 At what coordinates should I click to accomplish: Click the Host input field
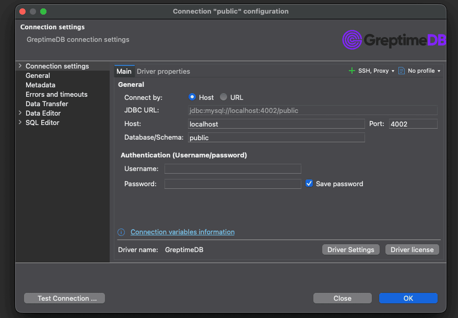[276, 124]
